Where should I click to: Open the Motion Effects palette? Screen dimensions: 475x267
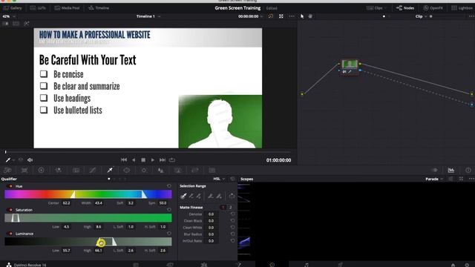pyautogui.click(x=76, y=171)
